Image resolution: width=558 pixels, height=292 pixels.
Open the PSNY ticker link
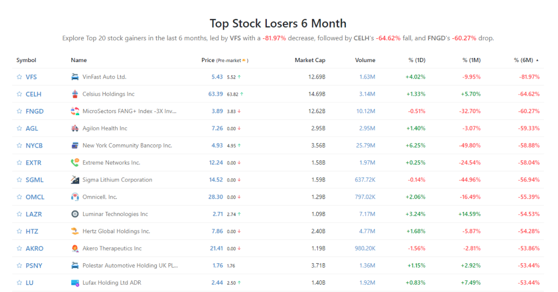34,265
